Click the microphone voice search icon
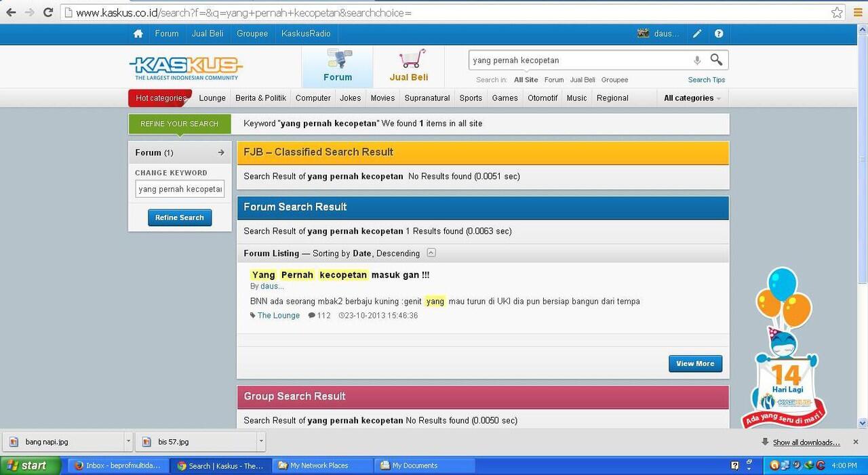 point(696,60)
